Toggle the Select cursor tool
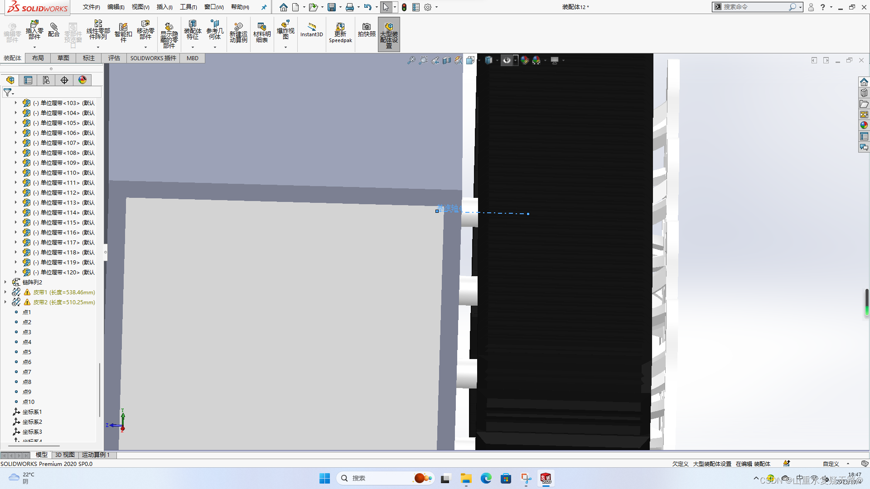 pyautogui.click(x=386, y=7)
